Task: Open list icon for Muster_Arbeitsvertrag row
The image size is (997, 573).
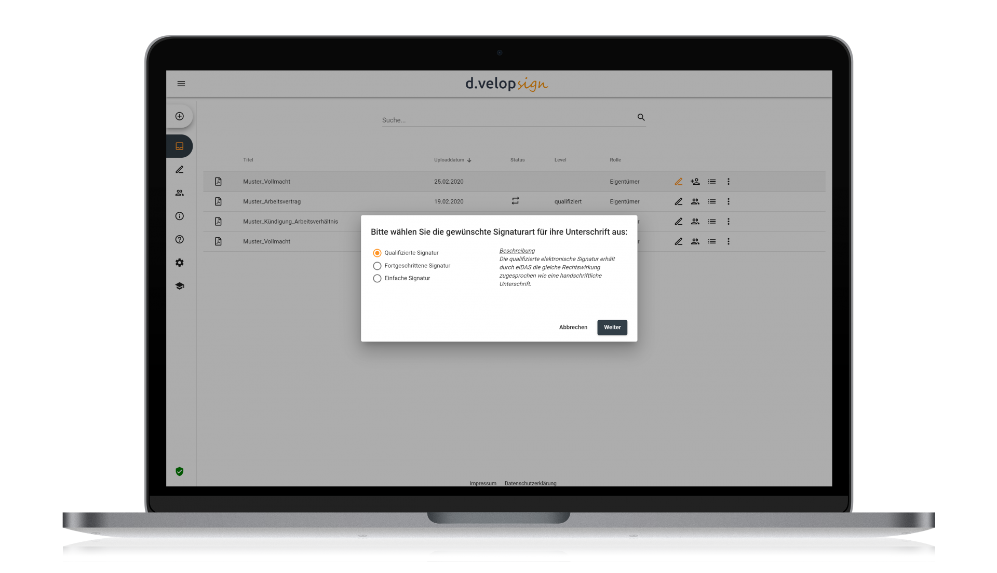Action: [712, 201]
